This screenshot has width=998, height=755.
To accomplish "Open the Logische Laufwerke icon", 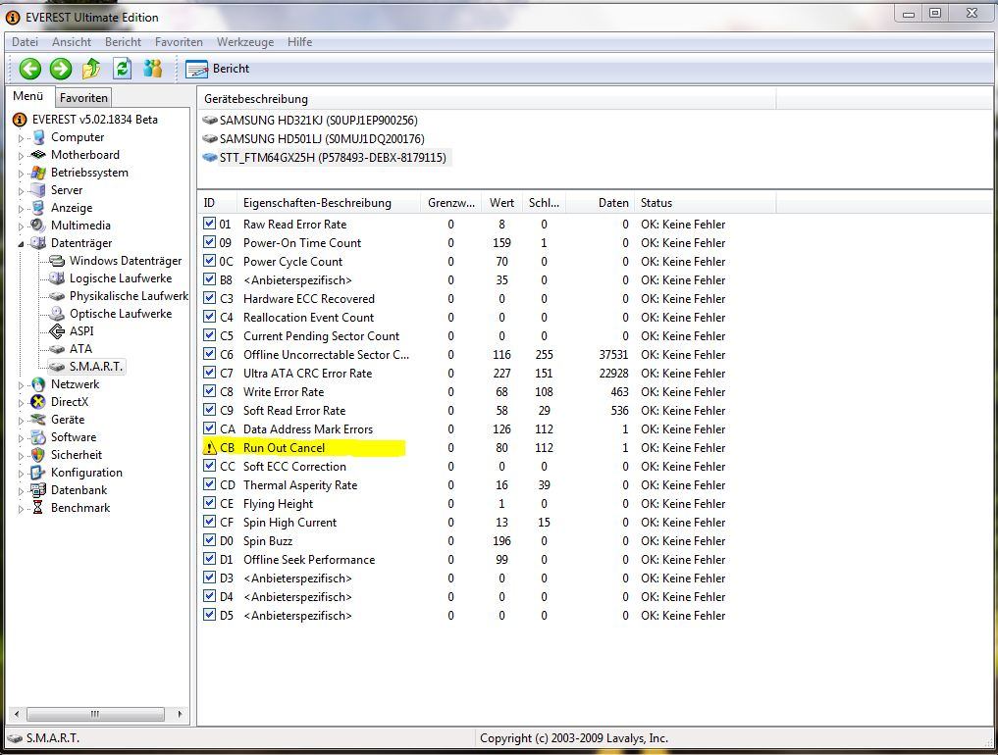I will coord(57,277).
